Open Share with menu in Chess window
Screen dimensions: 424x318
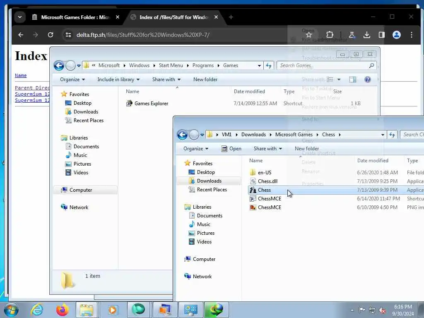pos(268,149)
